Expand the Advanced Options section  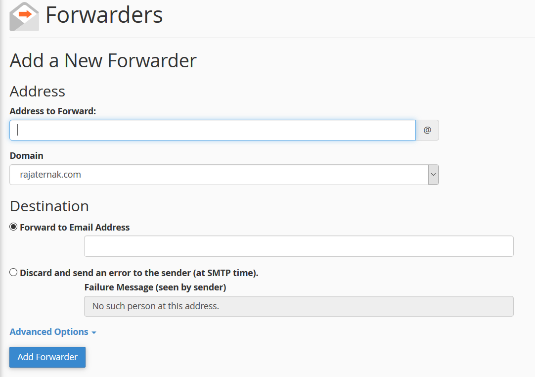click(49, 331)
